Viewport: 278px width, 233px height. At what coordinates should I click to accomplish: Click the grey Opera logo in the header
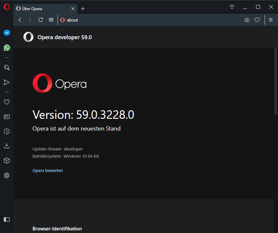[28, 37]
